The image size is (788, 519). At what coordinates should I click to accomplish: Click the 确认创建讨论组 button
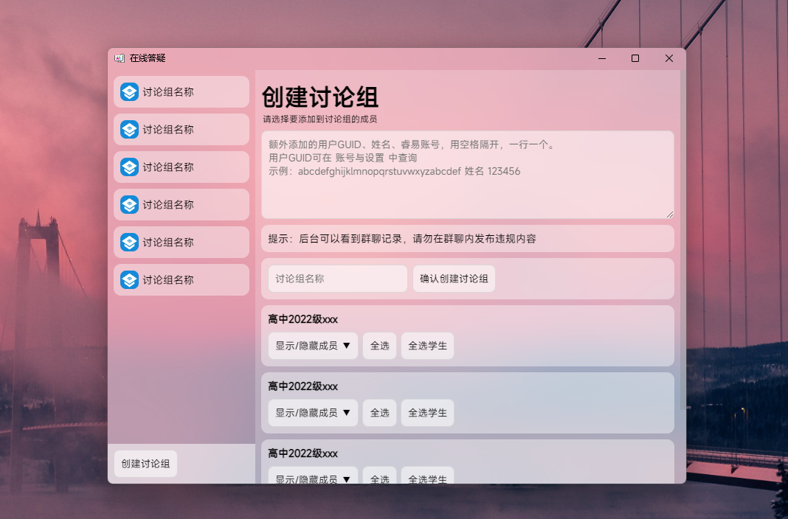point(454,278)
